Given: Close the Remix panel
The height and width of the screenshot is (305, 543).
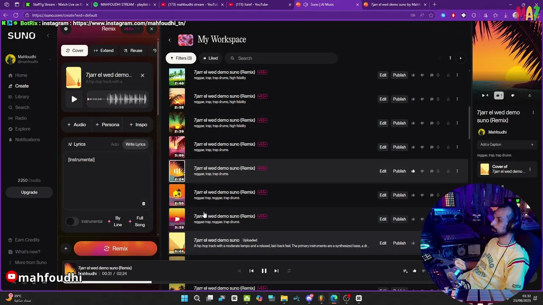Looking at the screenshot, I should [151, 29].
